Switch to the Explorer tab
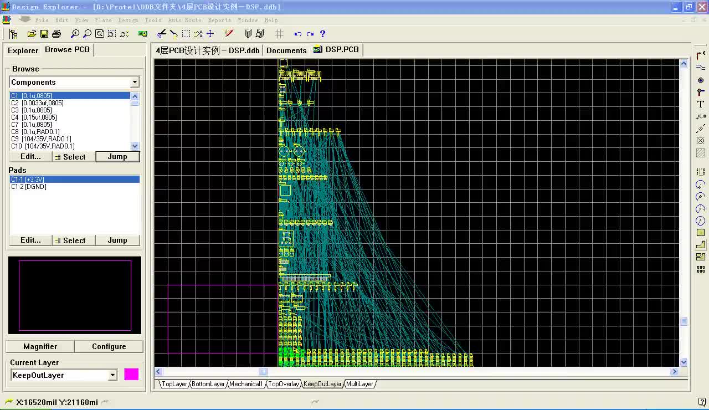The width and height of the screenshot is (709, 410). (x=23, y=50)
